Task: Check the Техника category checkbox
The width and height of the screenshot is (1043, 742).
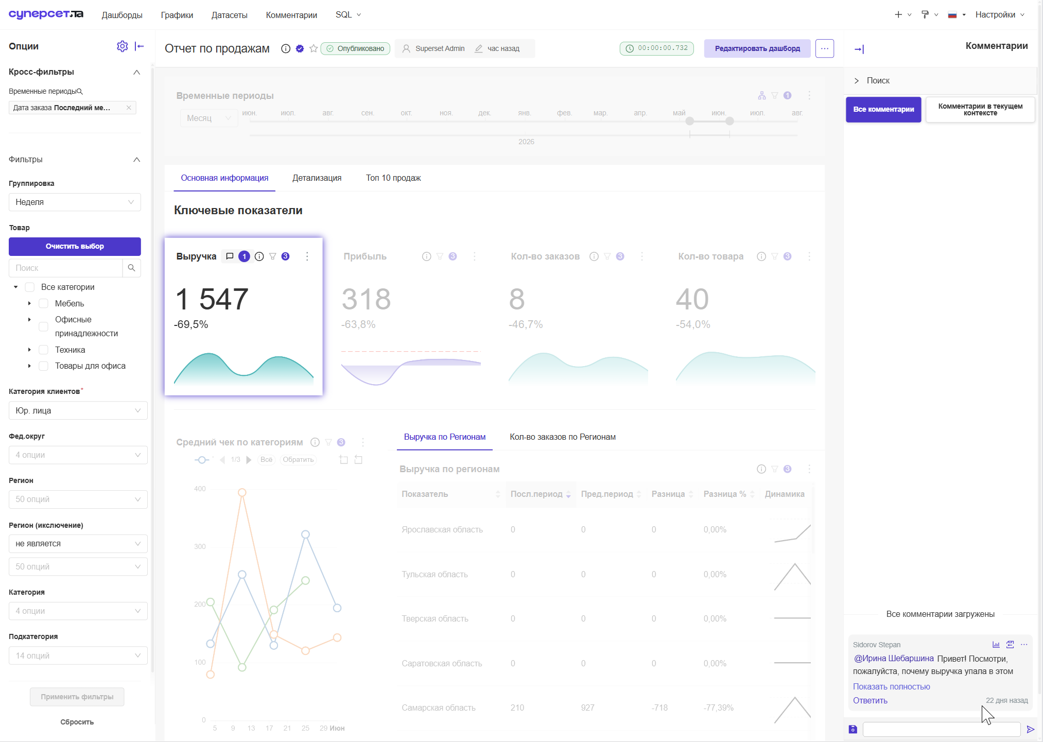Action: coord(44,350)
